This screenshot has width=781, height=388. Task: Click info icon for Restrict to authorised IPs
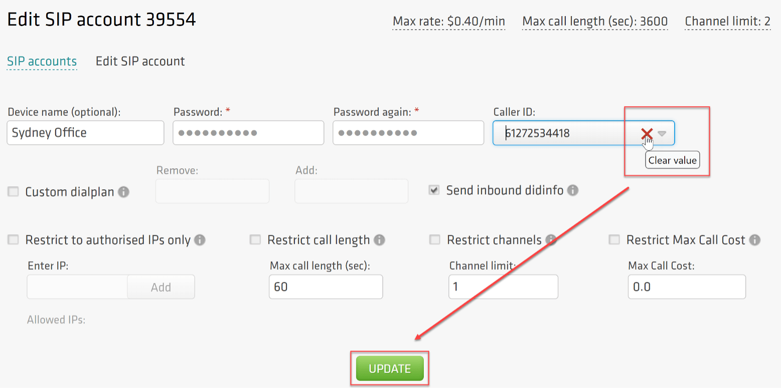(200, 240)
